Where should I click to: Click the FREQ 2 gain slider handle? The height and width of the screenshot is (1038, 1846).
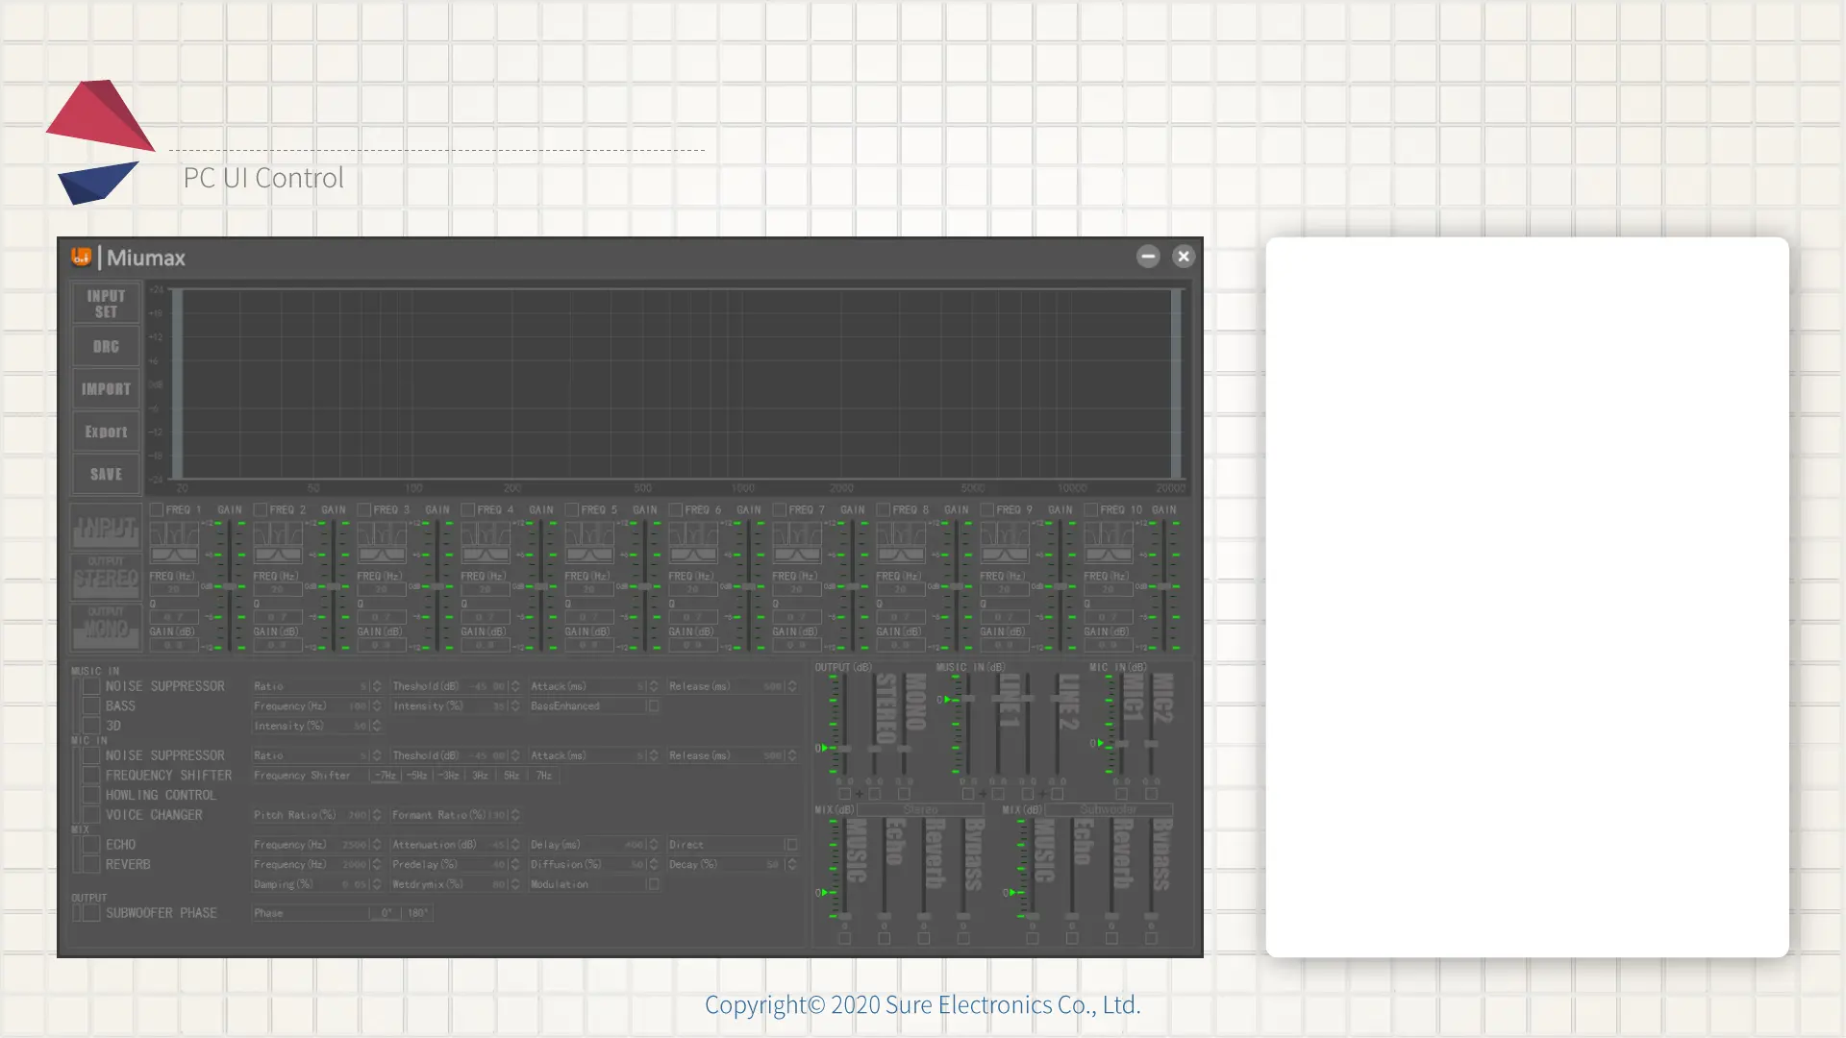pos(333,586)
